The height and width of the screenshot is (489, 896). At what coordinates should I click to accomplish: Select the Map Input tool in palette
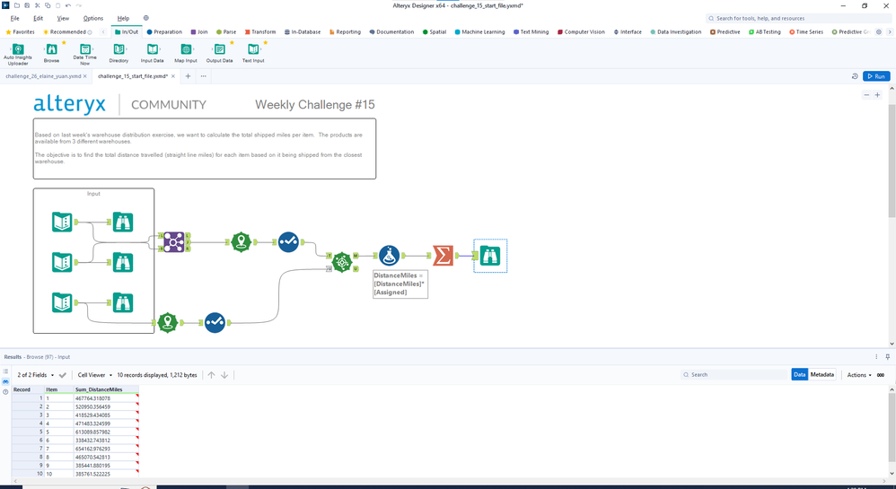click(x=186, y=53)
